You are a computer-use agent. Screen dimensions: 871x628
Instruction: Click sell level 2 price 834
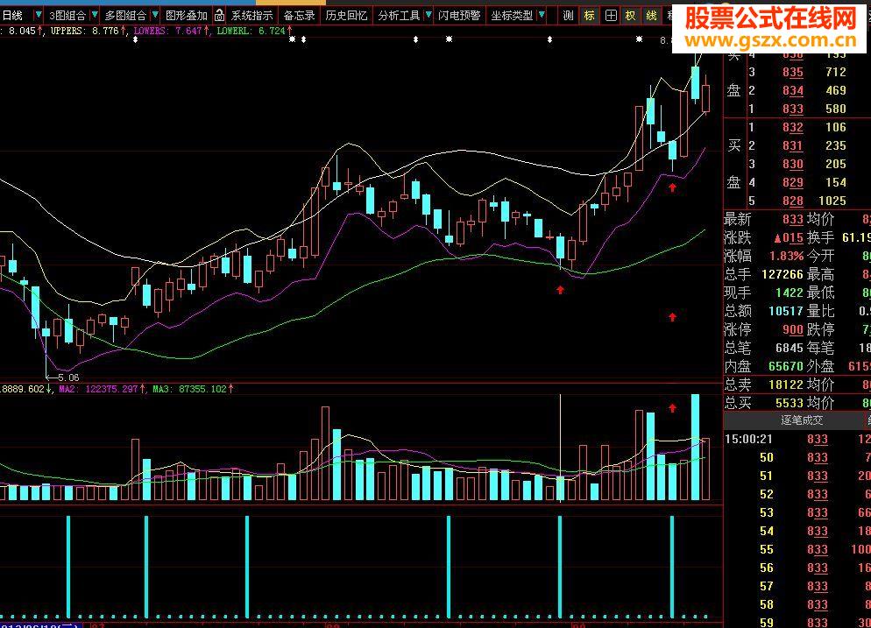[793, 90]
